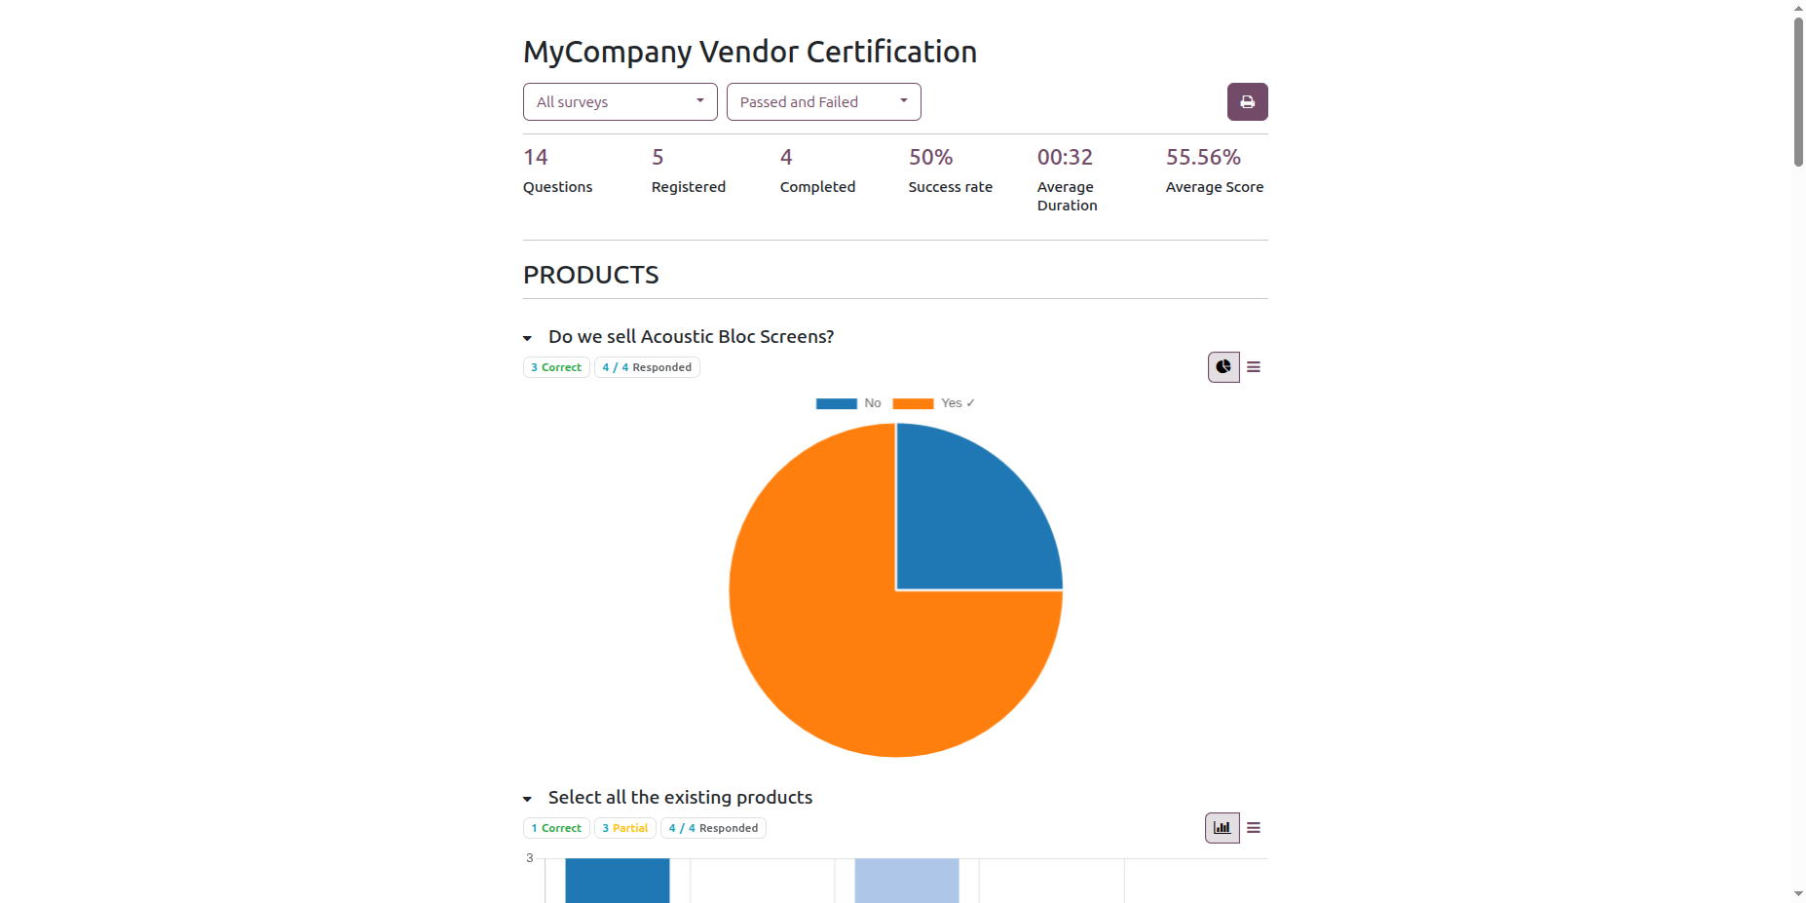Click the '3 Partial' badge
Screen dimensions: 1806x903
624,828
